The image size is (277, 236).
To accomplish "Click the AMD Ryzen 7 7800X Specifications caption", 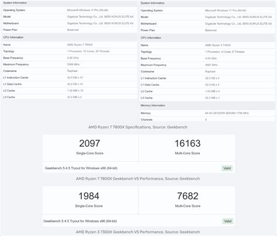I will pos(138,127).
